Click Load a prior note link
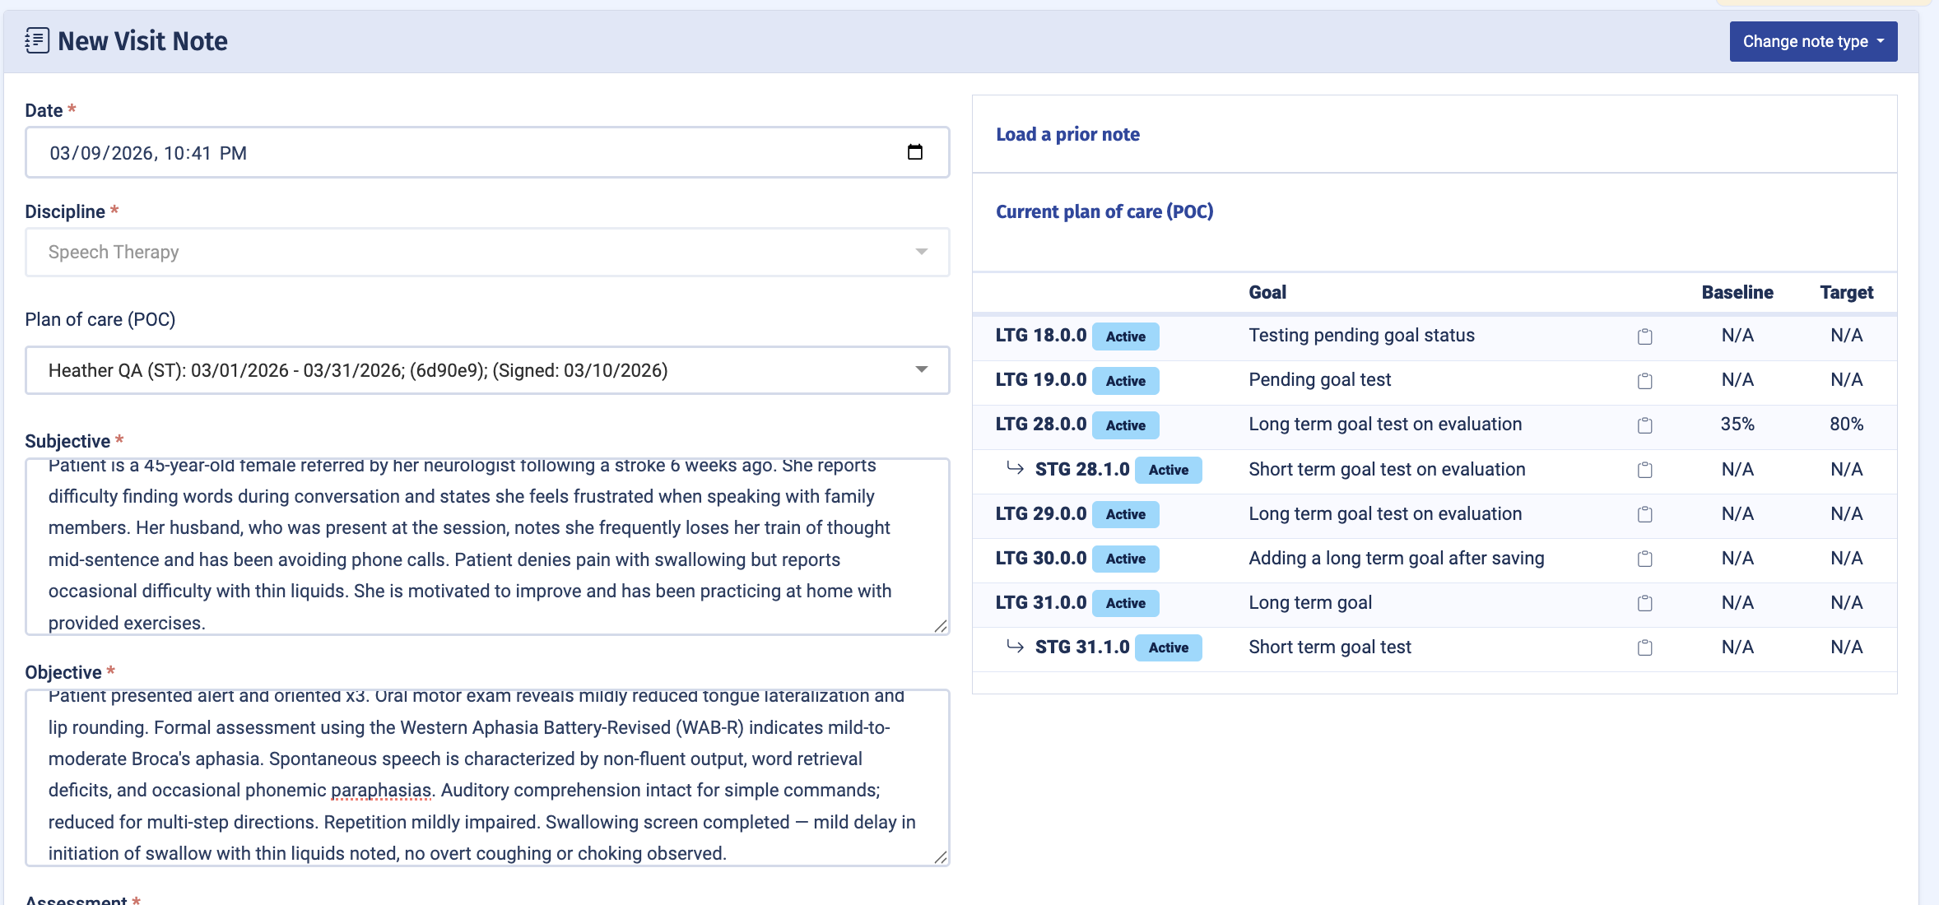The width and height of the screenshot is (1939, 905). point(1067,134)
